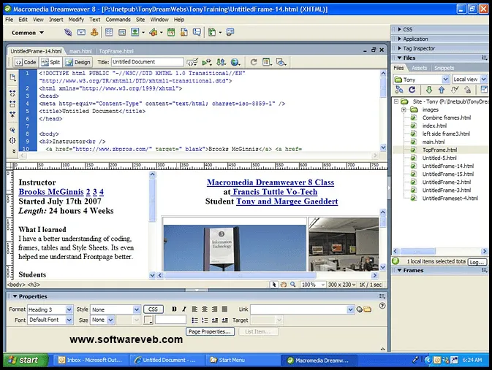Open the Tony site dropdown
Screen dimensions: 492x370
[445, 80]
